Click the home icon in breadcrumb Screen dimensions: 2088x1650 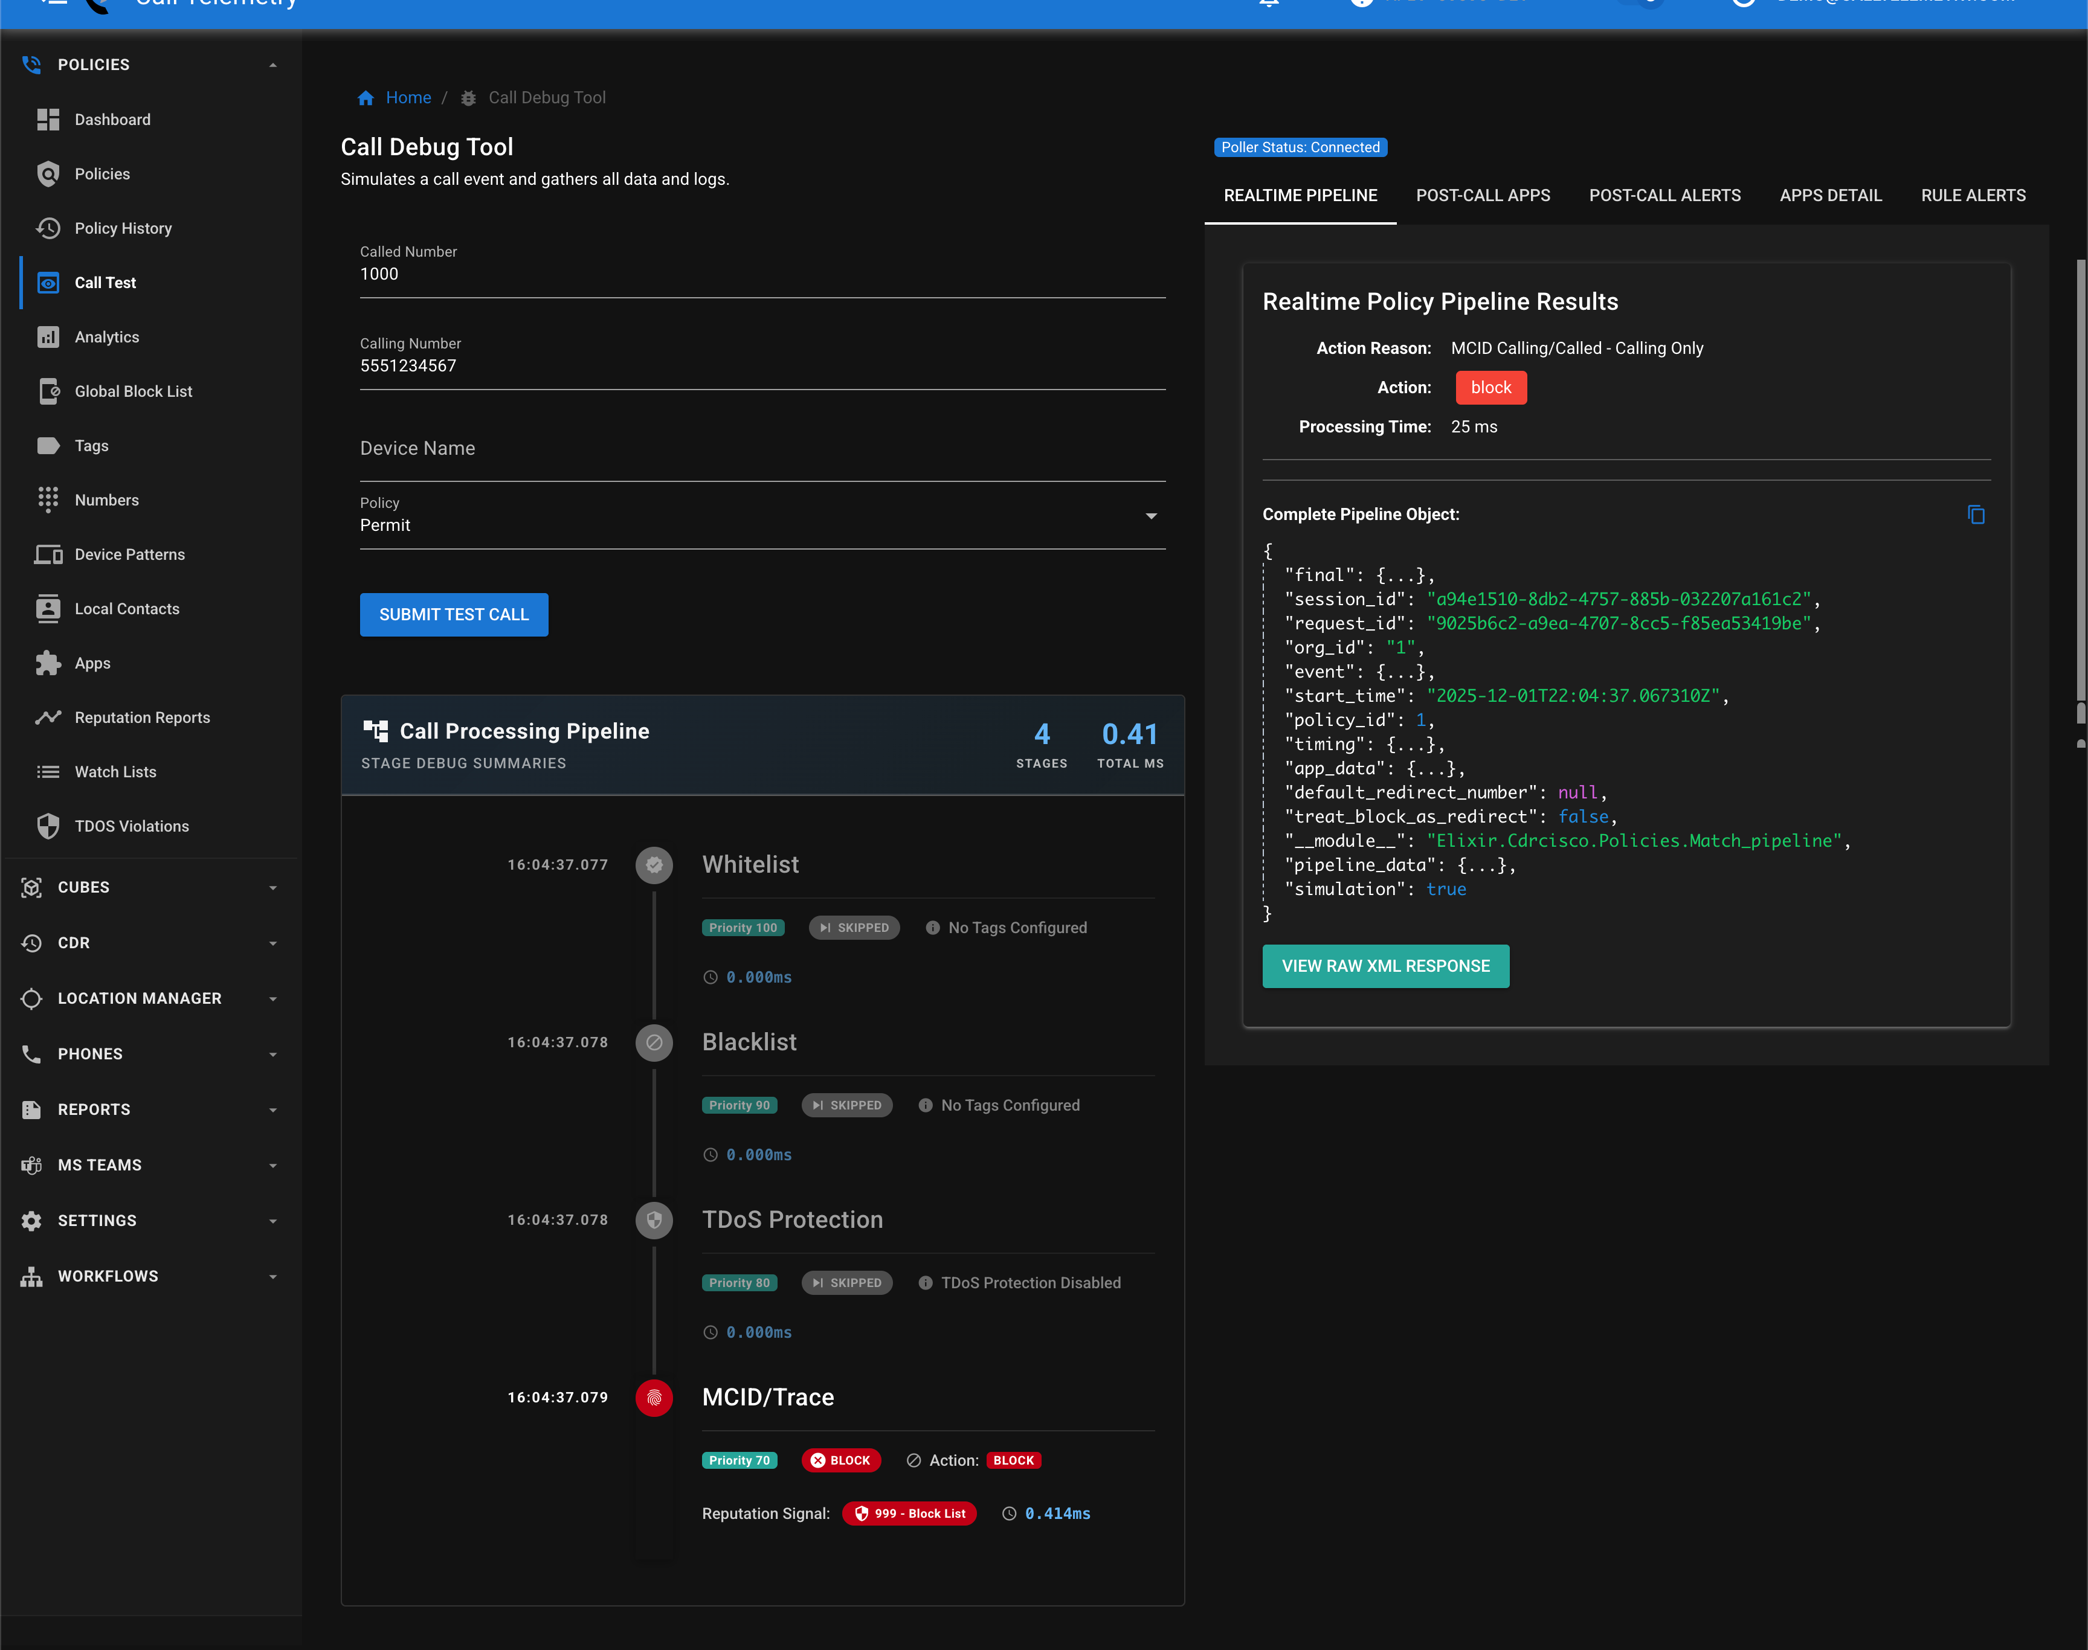pos(366,98)
